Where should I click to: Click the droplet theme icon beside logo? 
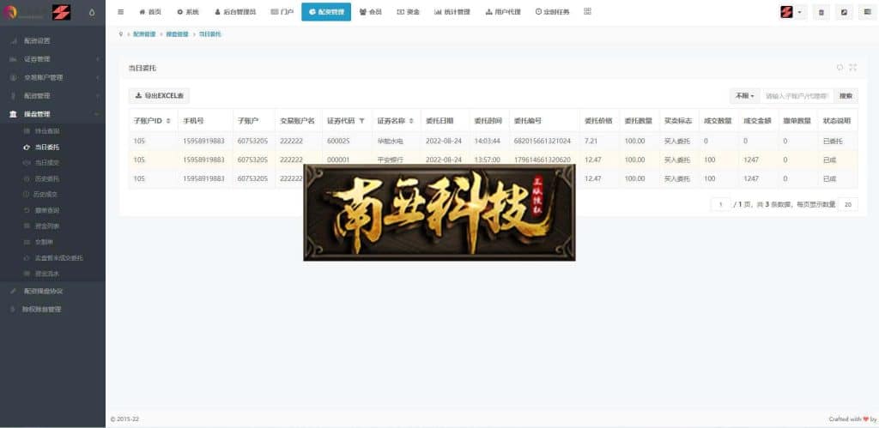[x=93, y=12]
